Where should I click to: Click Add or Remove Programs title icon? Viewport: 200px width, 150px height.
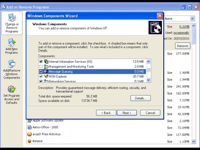pos(3,7)
